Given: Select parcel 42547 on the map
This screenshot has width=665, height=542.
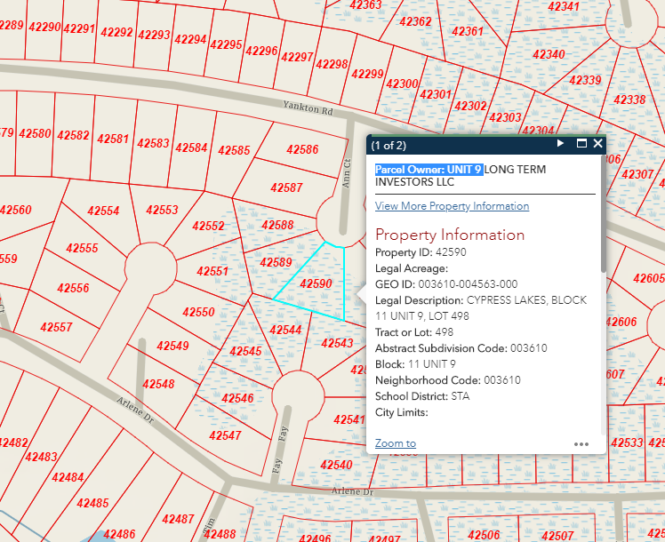Looking at the screenshot, I should [225, 435].
